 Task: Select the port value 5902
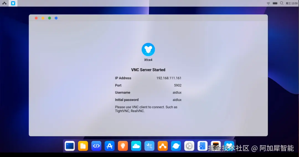(x=178, y=85)
